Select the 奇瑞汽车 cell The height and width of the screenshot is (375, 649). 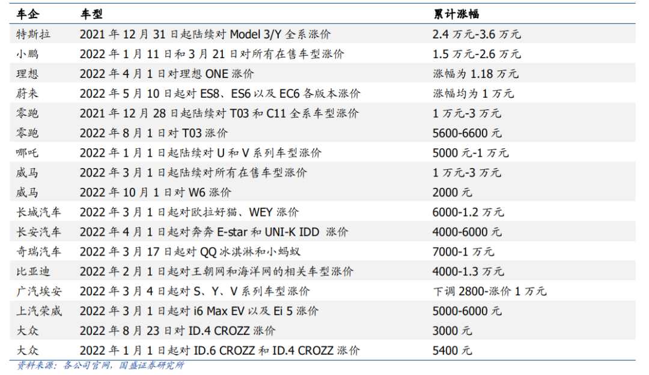[39, 252]
